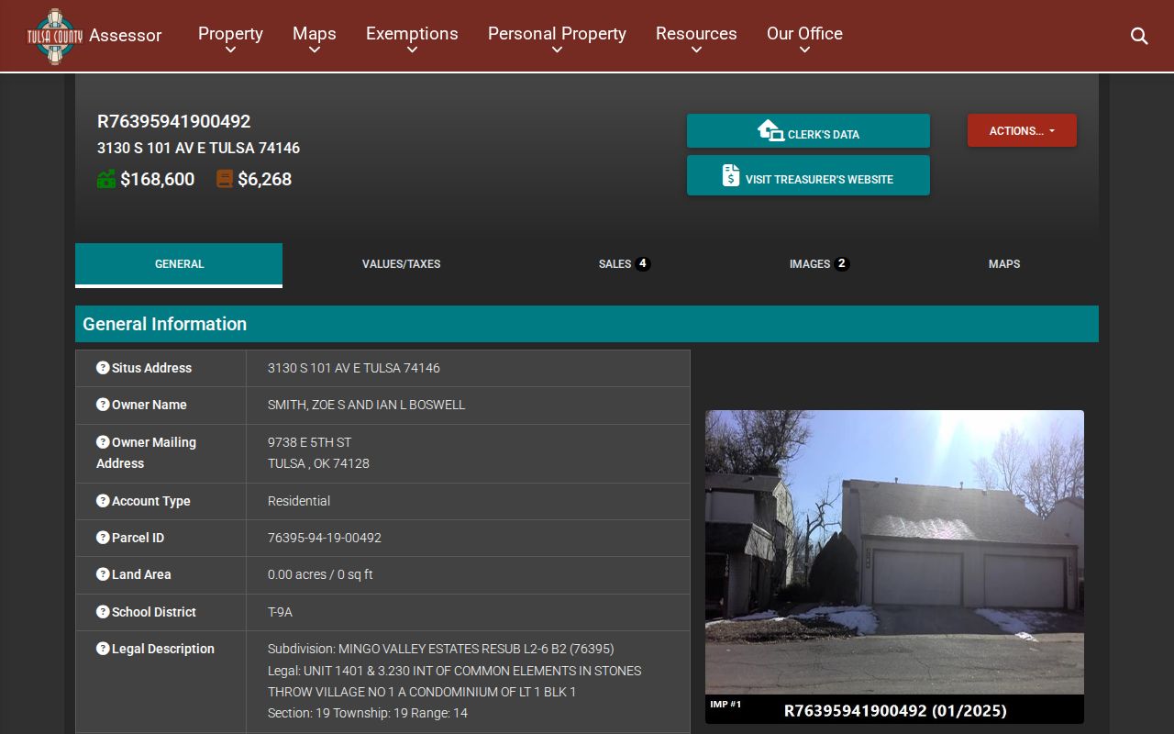The image size is (1174, 734).
Task: Click school district value T-9A
Action: [280, 612]
